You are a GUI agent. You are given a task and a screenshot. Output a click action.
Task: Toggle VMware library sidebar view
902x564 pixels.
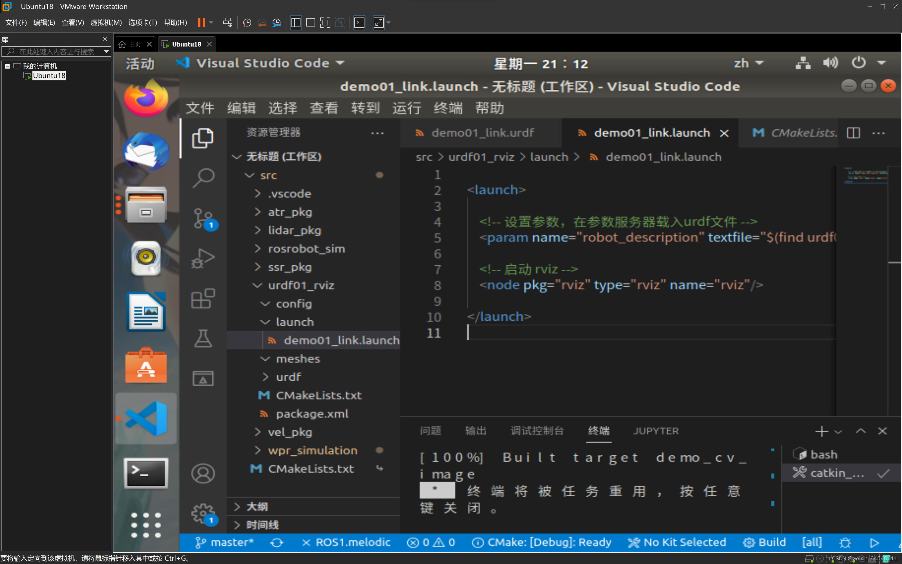(296, 22)
